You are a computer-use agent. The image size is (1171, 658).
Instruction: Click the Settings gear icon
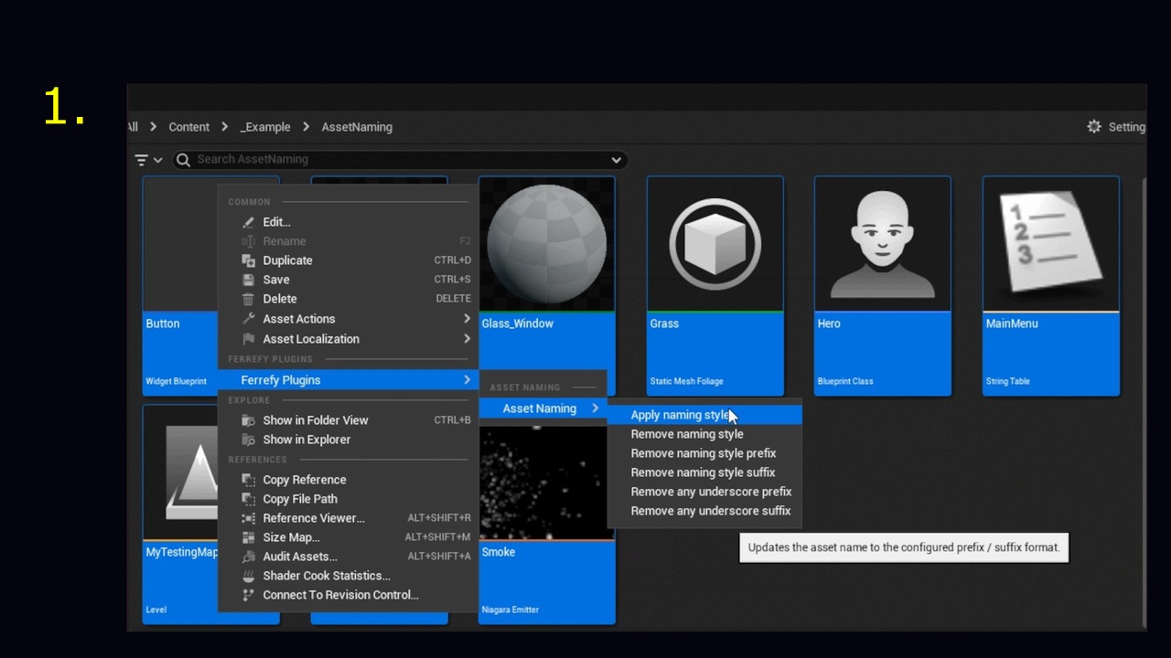point(1094,127)
